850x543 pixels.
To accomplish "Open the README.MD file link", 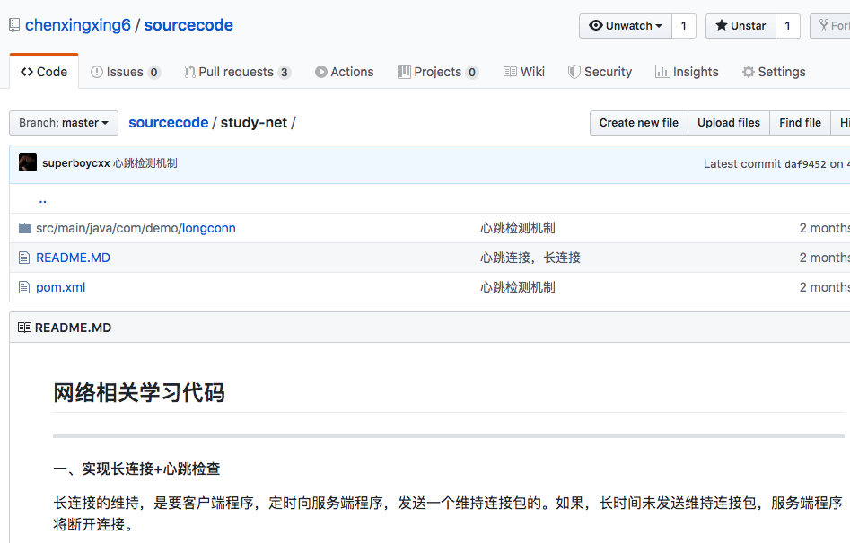I will point(74,258).
